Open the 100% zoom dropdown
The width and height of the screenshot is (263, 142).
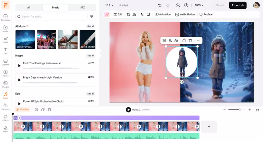pos(199,5)
